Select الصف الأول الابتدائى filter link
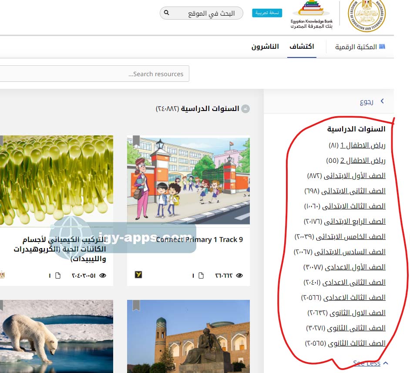This screenshot has height=373, width=410. [353, 176]
